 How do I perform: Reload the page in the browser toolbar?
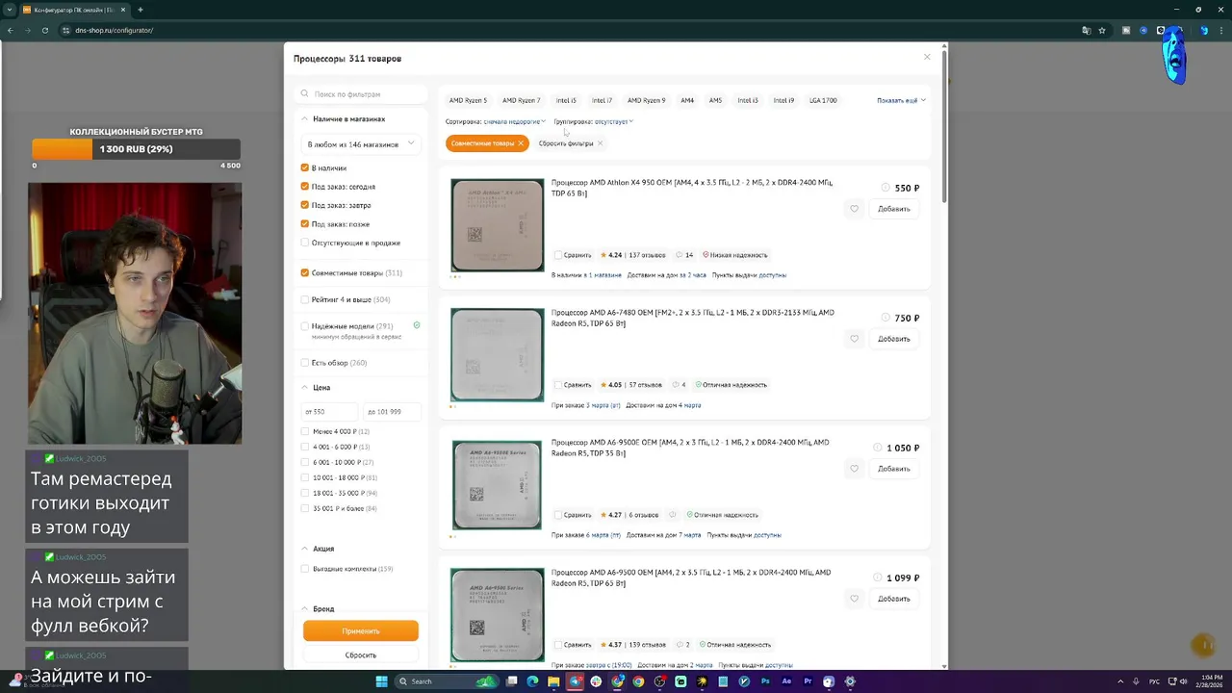44,30
